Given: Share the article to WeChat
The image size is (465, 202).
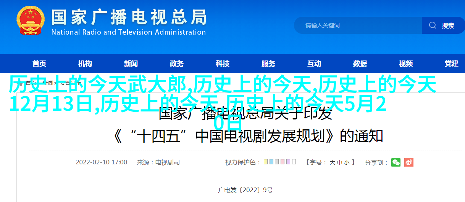Looking at the screenshot, I should (x=396, y=162).
